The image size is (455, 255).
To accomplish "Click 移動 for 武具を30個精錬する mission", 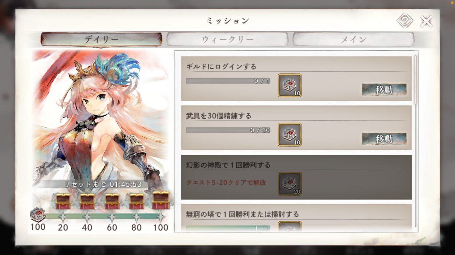I will (x=384, y=139).
